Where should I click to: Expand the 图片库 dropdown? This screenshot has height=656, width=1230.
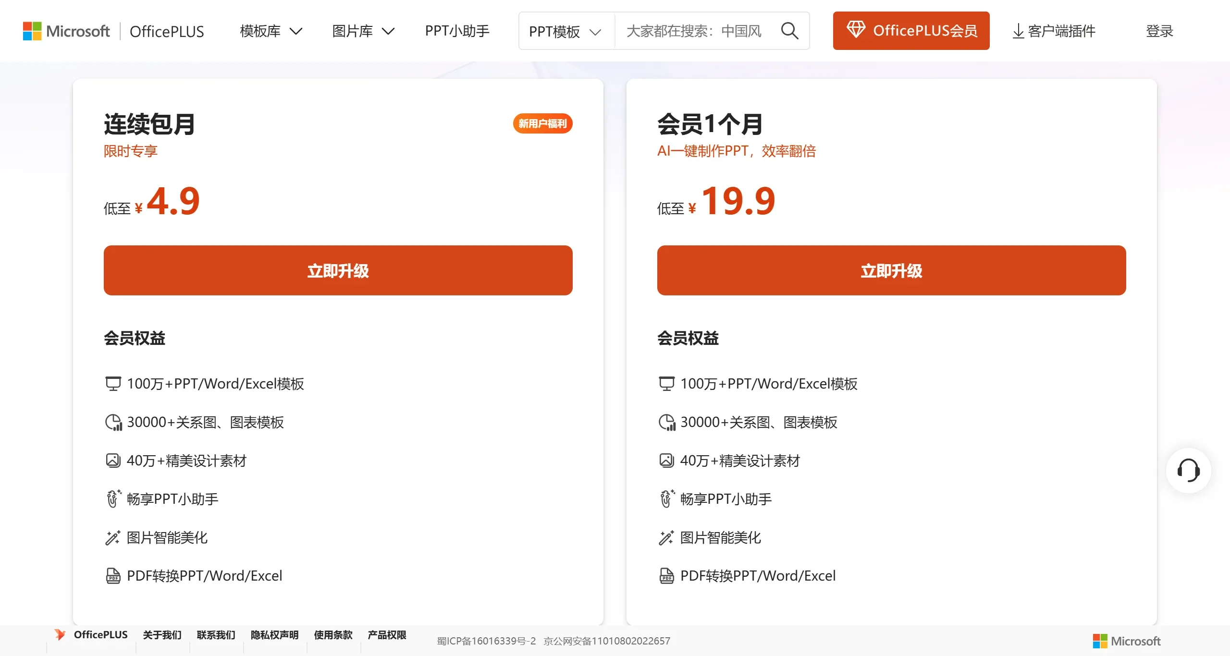click(363, 31)
